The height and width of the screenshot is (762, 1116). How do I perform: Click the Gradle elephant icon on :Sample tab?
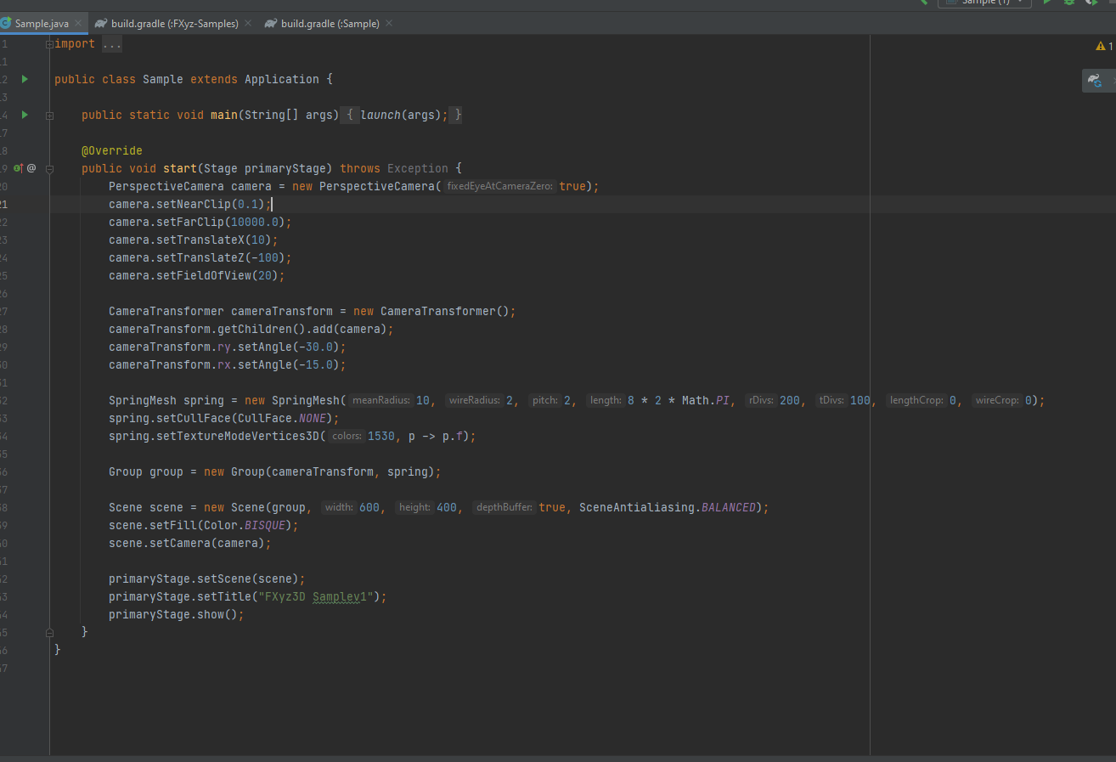tap(271, 24)
